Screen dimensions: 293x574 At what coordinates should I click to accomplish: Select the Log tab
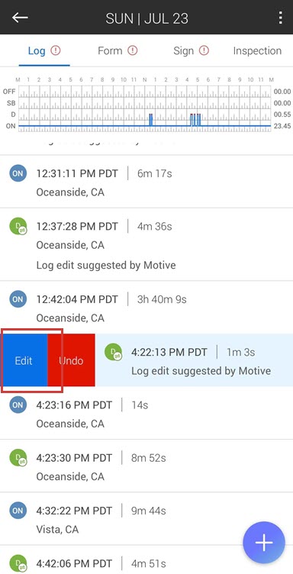[x=44, y=50]
